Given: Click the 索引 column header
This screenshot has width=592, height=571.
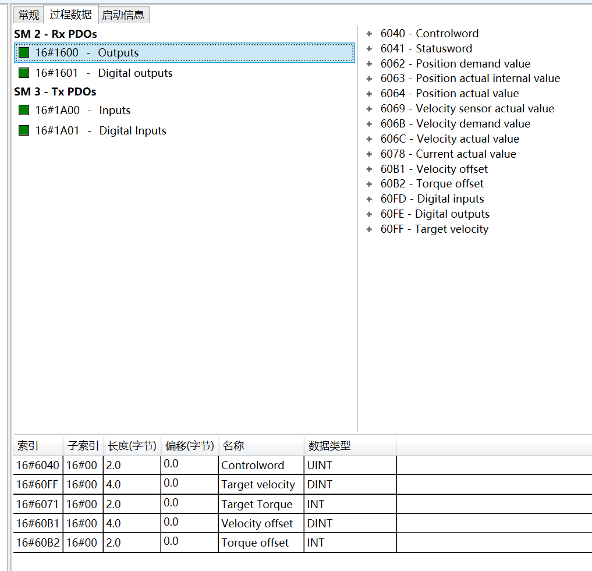Looking at the screenshot, I should [x=28, y=446].
